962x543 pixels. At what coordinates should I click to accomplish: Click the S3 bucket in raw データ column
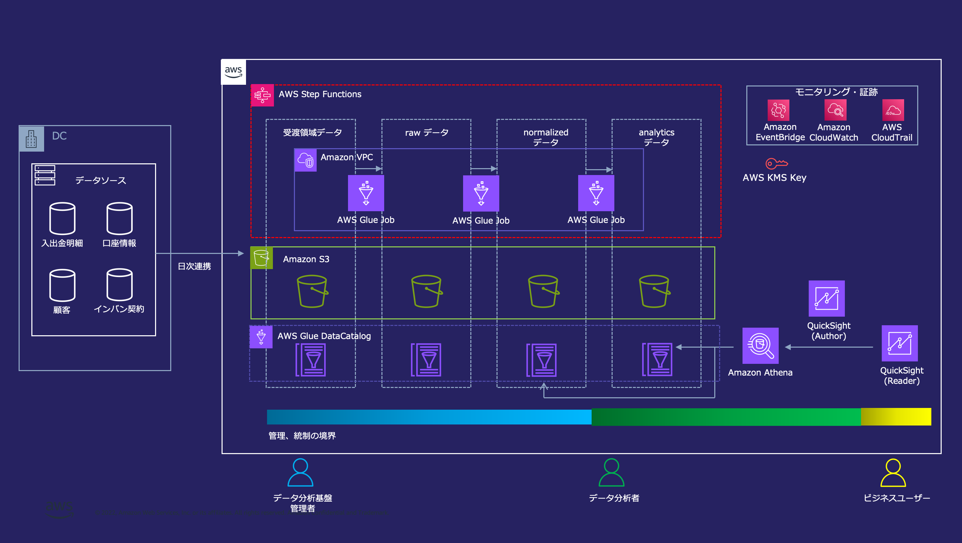click(x=427, y=291)
